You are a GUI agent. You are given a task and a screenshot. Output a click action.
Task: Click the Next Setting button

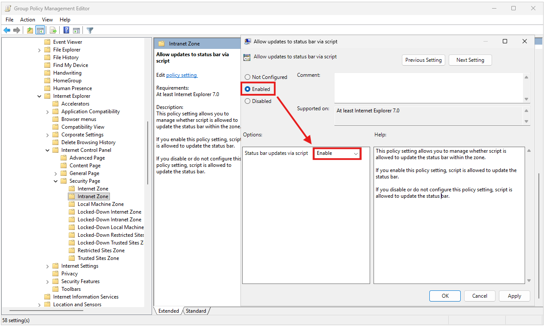click(470, 60)
